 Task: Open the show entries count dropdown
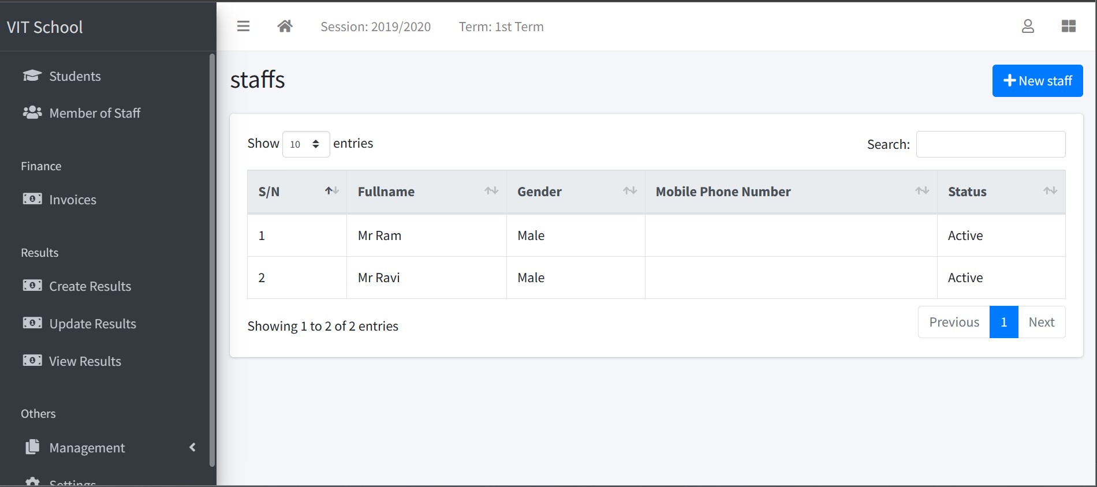pyautogui.click(x=305, y=144)
